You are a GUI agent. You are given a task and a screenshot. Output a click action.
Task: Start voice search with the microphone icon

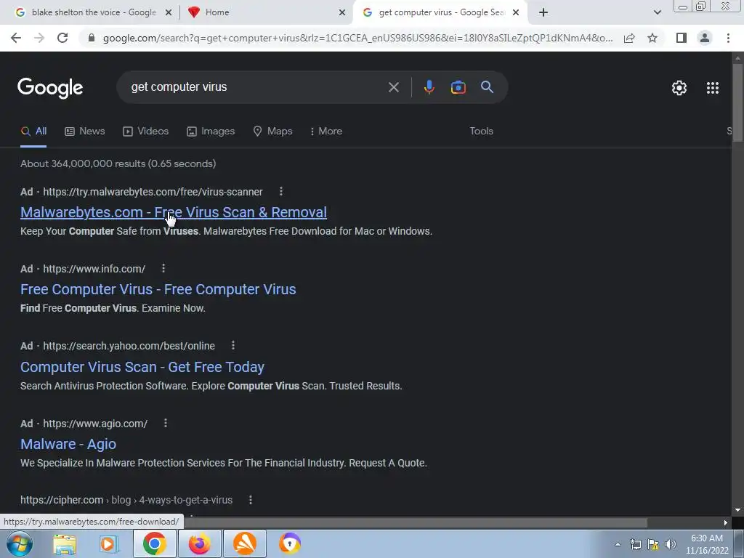429,87
